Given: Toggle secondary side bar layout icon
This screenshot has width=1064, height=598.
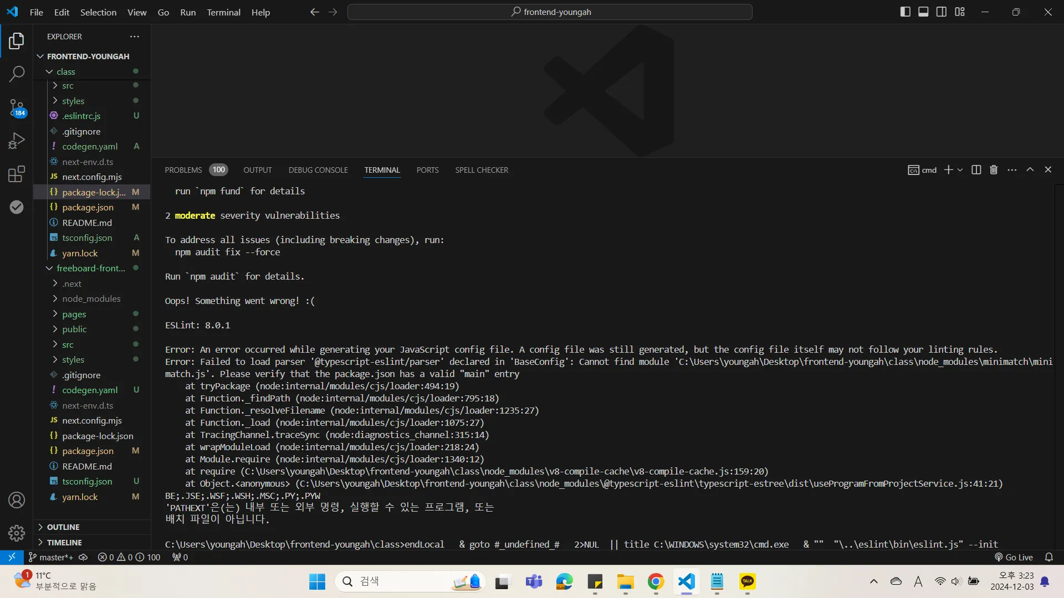Looking at the screenshot, I should click(942, 12).
